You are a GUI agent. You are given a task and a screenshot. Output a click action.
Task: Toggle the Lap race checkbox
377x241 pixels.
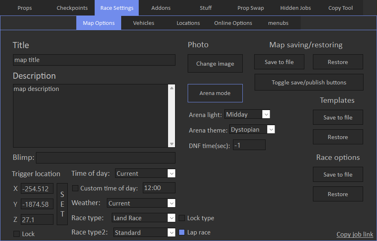[182, 232]
